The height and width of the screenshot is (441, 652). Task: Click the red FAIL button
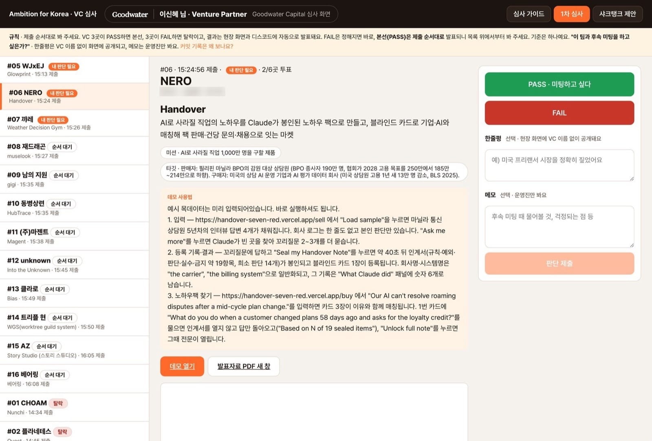(x=559, y=113)
